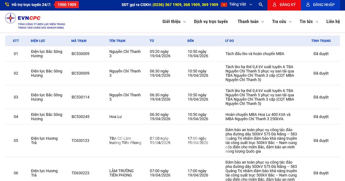Click the Vietnam flag icon

click(x=224, y=5)
